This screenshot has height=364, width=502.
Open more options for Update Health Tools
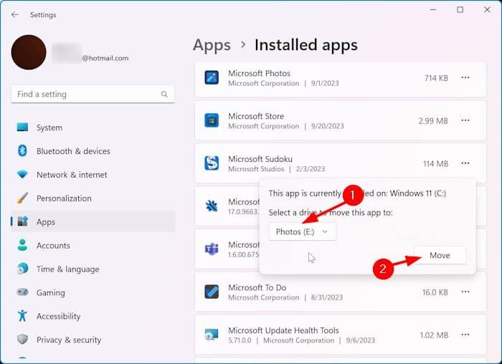coord(465,335)
